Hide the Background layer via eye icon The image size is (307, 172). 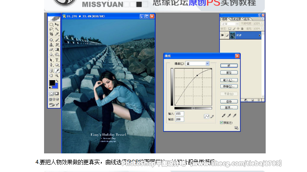pyautogui.click(x=222, y=35)
